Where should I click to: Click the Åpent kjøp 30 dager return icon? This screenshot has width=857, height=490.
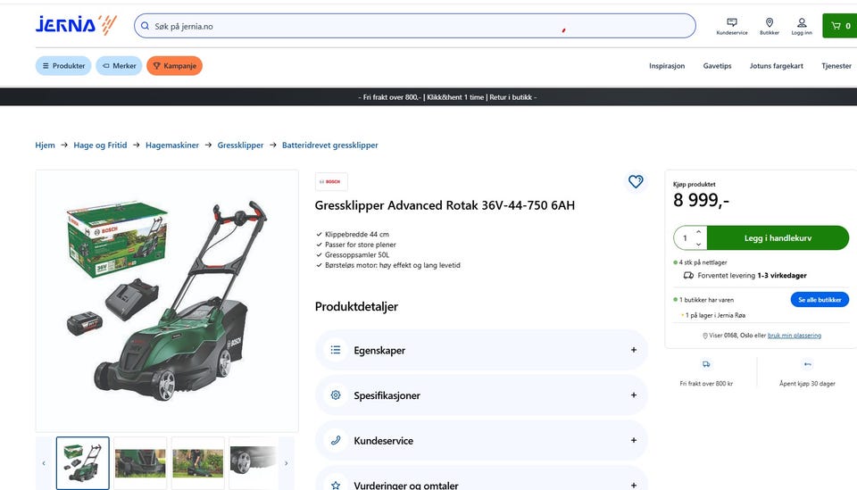pos(807,364)
